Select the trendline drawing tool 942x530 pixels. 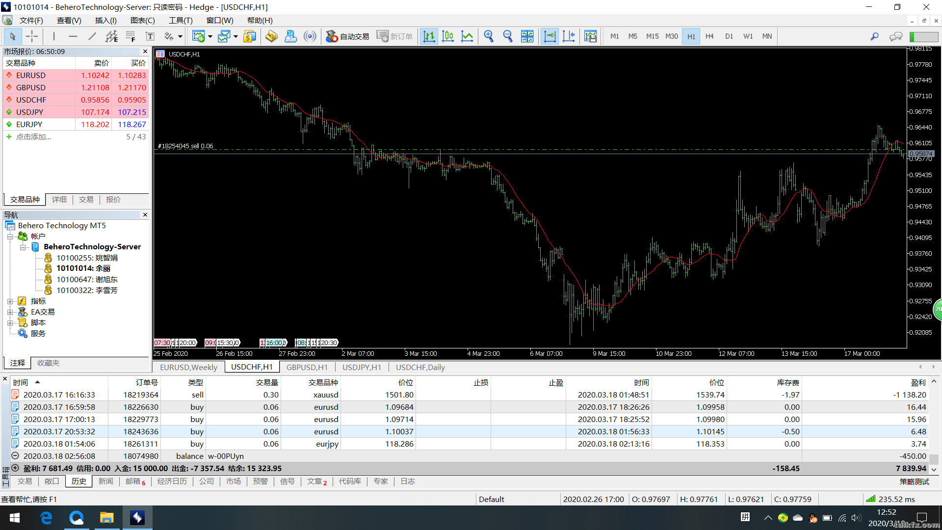coord(92,36)
